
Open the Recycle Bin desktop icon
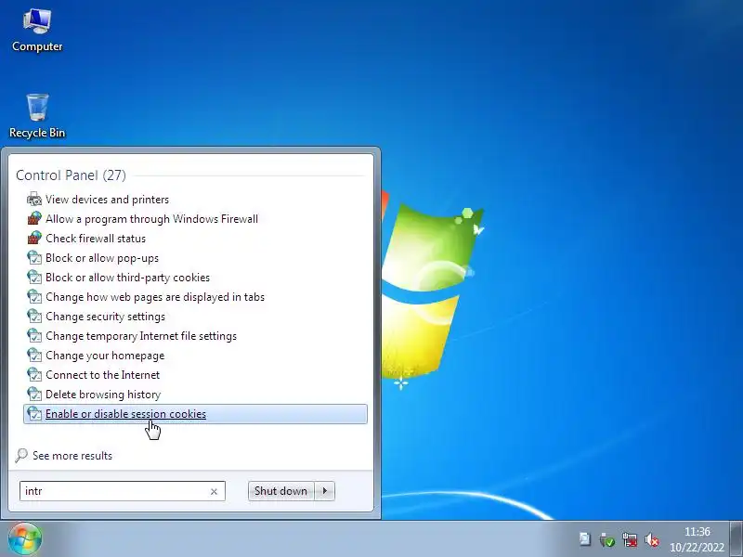coord(37,116)
